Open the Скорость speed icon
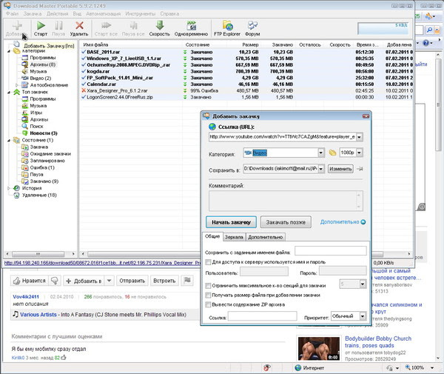The image size is (444, 374). click(160, 25)
